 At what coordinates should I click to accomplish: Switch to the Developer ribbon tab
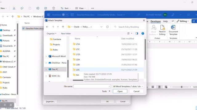pos(156,21)
